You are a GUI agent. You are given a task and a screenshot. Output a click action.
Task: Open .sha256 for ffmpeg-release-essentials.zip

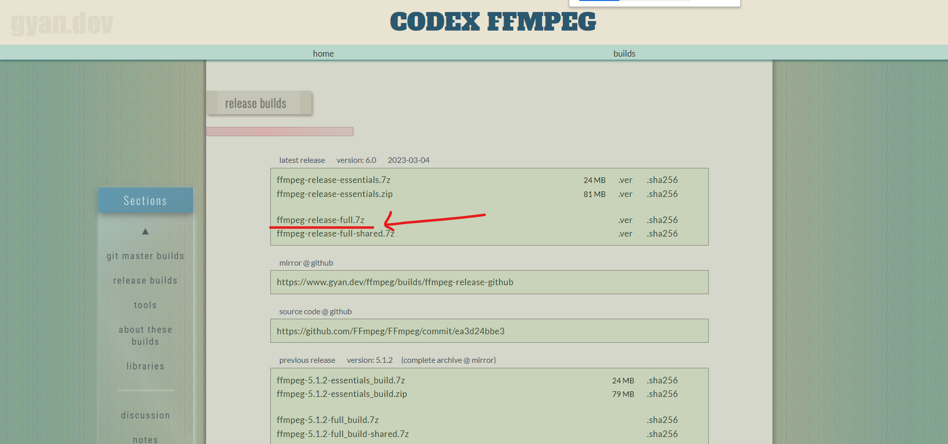pos(662,194)
